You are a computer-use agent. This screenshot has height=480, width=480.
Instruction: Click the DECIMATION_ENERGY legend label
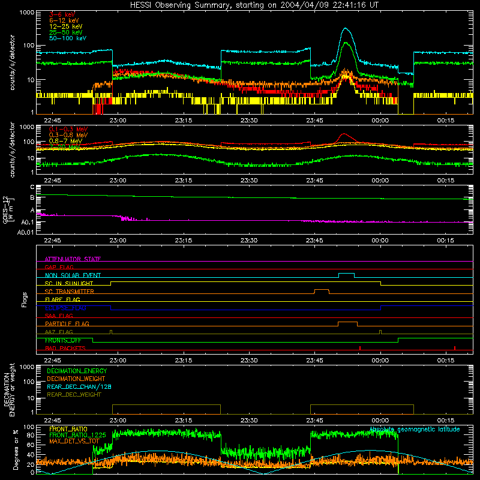tap(77, 371)
